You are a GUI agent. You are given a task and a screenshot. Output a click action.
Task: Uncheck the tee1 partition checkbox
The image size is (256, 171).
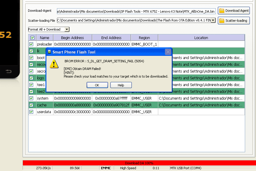[31, 85]
